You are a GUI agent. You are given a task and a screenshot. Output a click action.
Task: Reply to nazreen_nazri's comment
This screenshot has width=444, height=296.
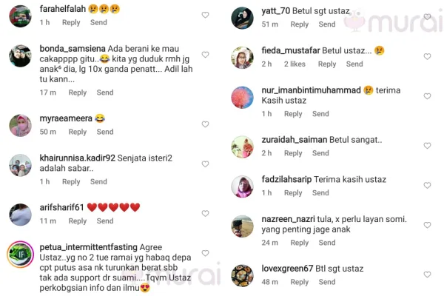click(299, 243)
